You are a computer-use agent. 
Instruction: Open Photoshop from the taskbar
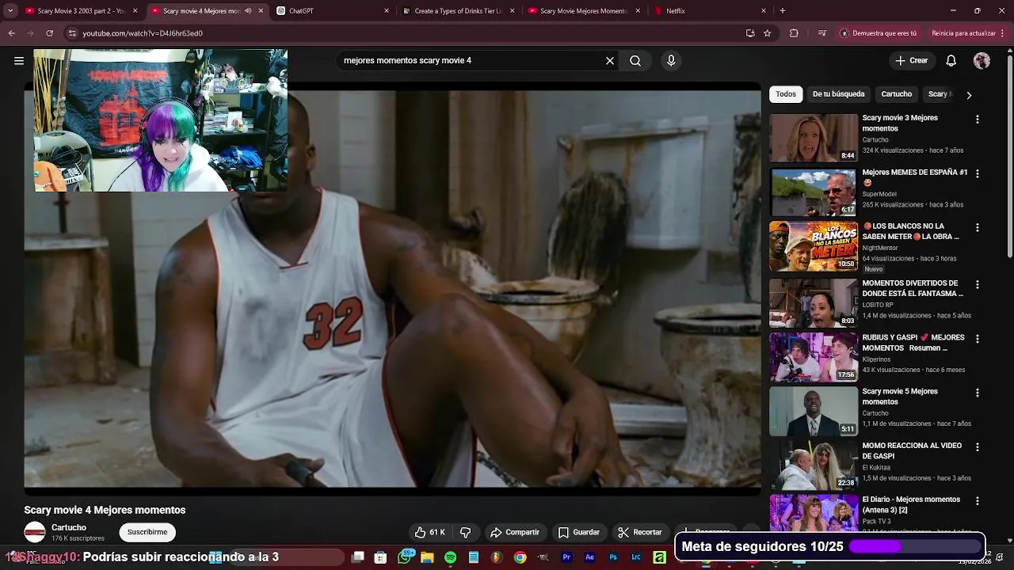(x=613, y=557)
